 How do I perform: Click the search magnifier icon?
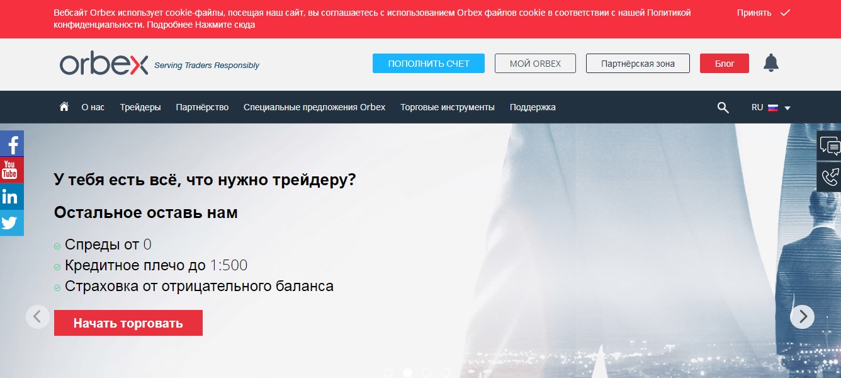coord(723,108)
